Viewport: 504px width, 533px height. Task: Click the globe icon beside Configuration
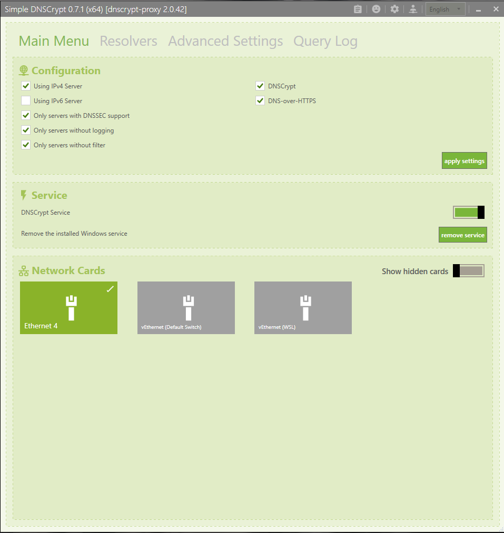[x=24, y=71]
